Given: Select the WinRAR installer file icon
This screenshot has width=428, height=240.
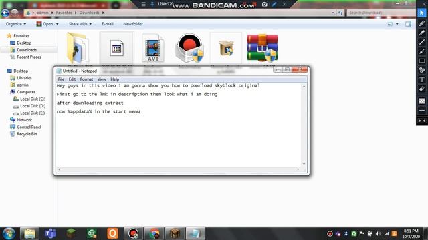Looking at the screenshot, I should [262, 48].
